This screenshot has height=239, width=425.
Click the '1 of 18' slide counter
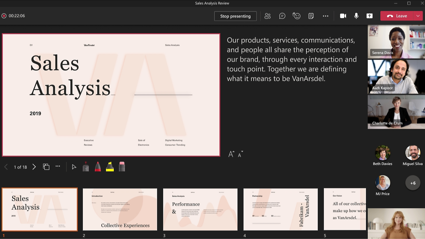[x=20, y=167]
